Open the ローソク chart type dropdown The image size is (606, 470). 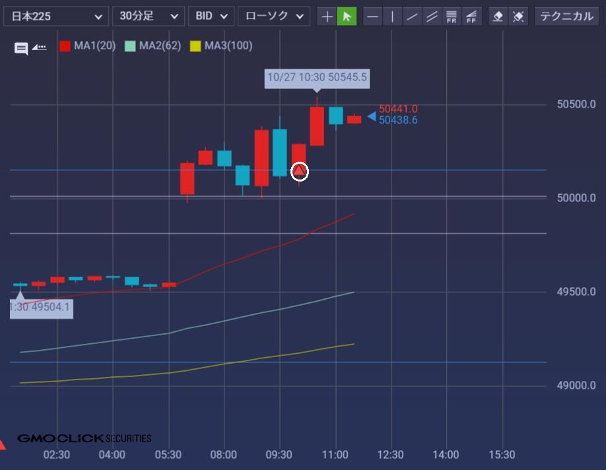[x=273, y=17]
